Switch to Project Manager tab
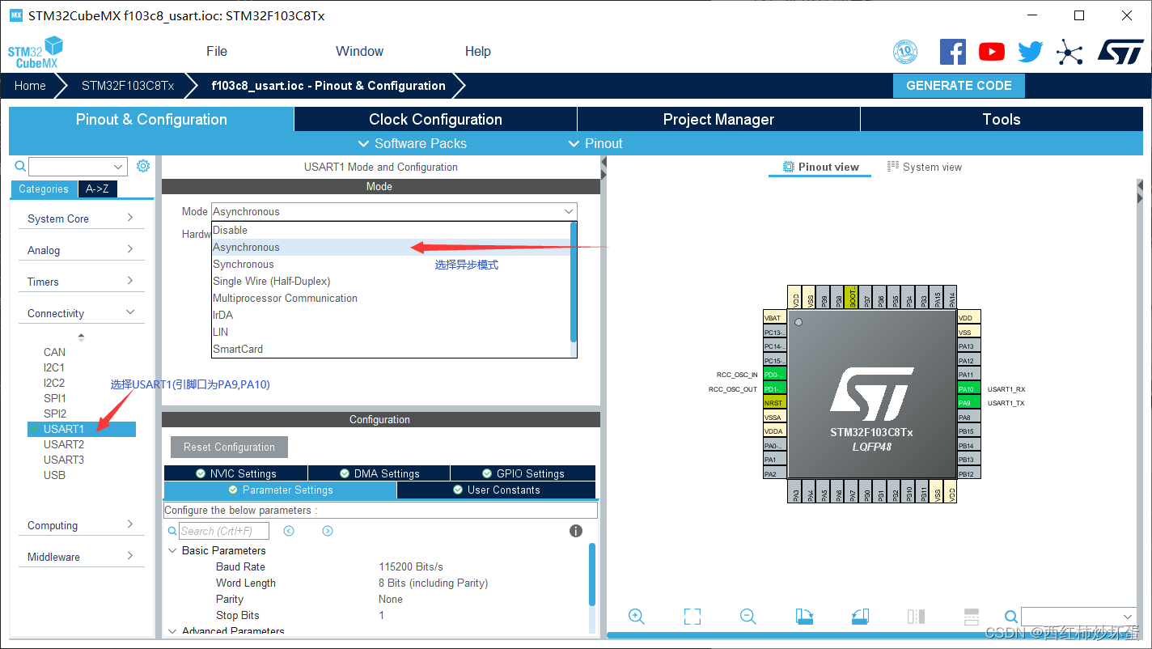Image resolution: width=1152 pixels, height=649 pixels. [x=718, y=119]
